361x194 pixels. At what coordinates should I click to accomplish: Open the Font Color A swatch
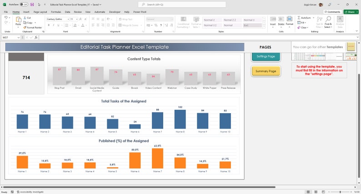[x=83, y=25]
